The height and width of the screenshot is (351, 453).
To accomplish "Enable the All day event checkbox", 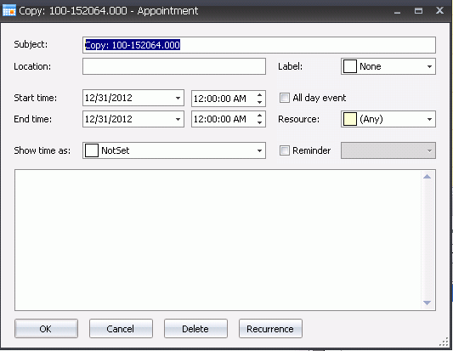I will pos(284,98).
